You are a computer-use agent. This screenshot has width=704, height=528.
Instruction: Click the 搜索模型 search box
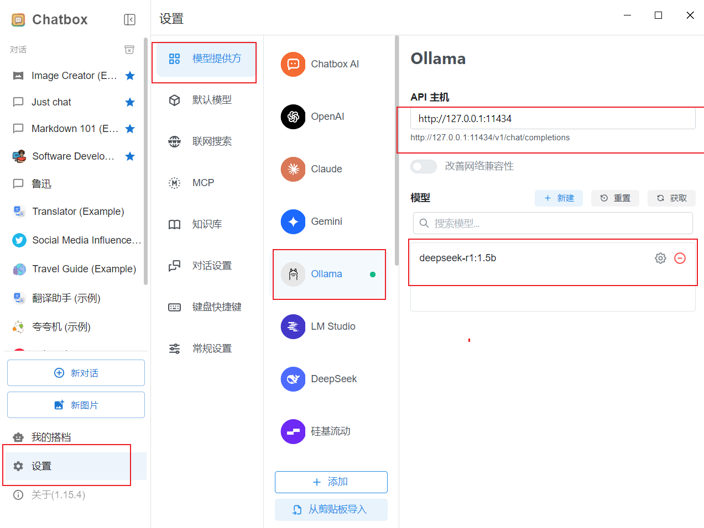pos(553,223)
